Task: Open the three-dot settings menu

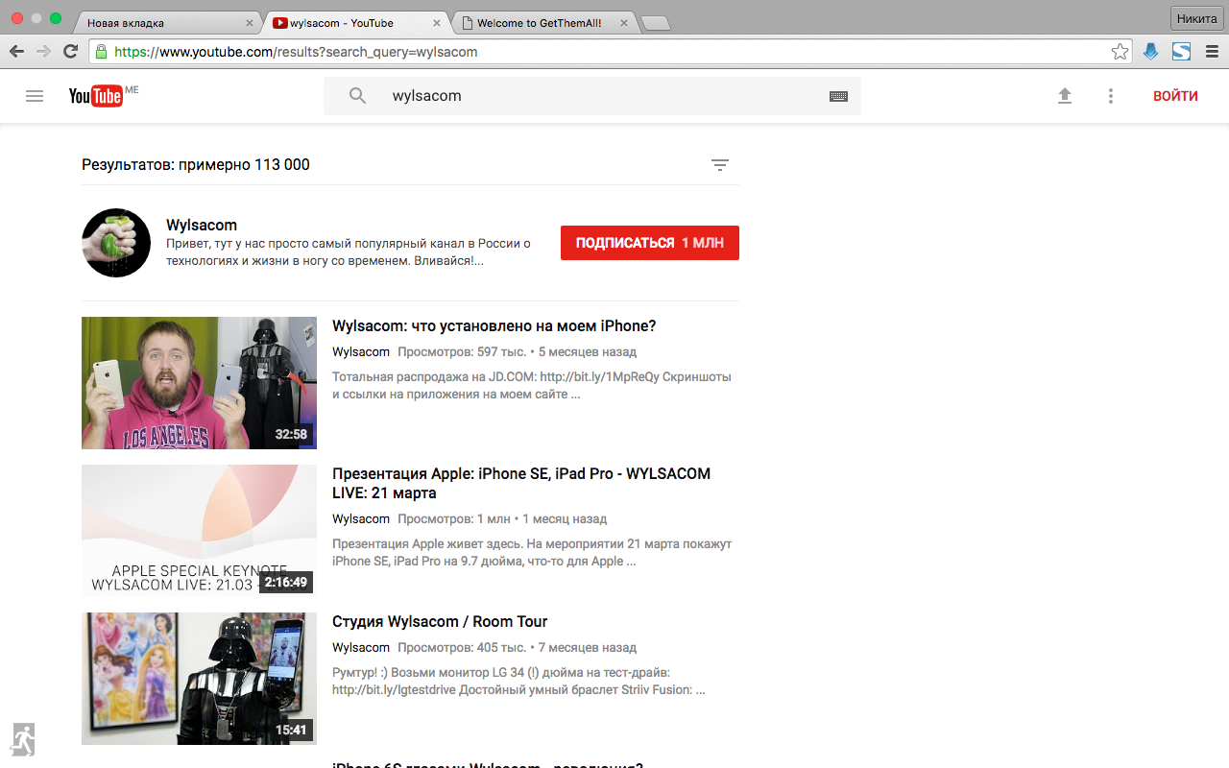Action: (x=1111, y=96)
